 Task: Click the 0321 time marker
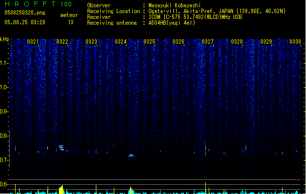coord(33,42)
